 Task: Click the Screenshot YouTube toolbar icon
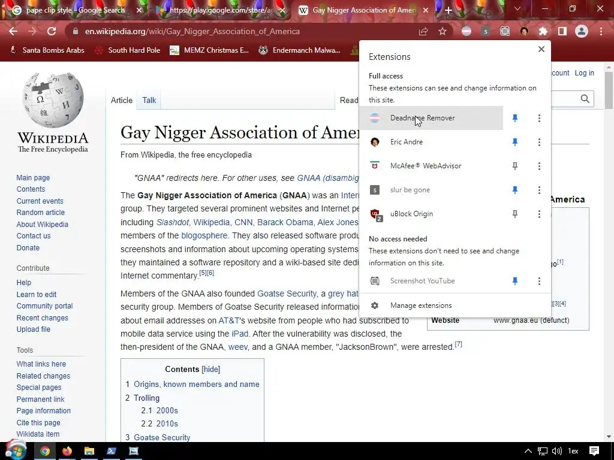click(505, 31)
